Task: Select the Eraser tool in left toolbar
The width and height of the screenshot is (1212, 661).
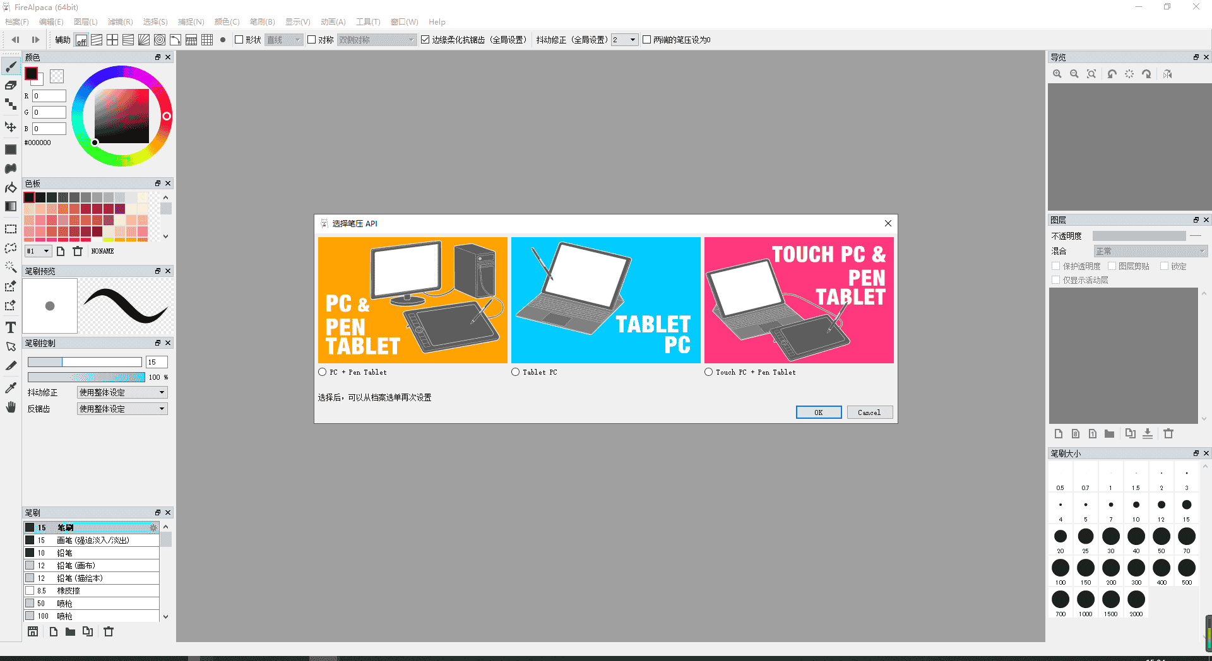Action: (11, 85)
